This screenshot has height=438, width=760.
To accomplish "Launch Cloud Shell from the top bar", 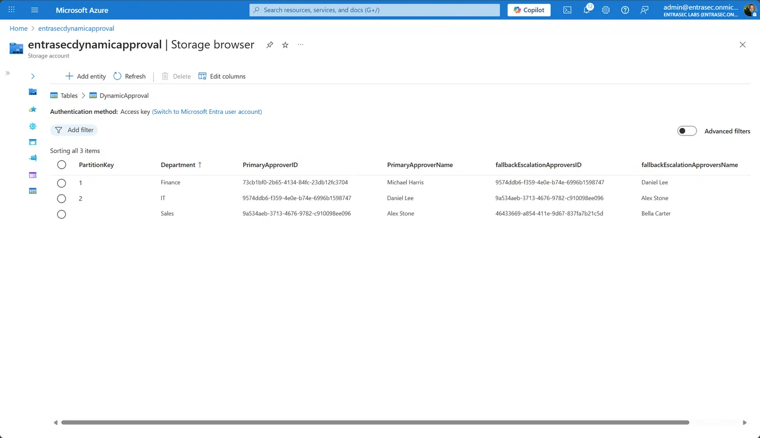I will (x=567, y=10).
